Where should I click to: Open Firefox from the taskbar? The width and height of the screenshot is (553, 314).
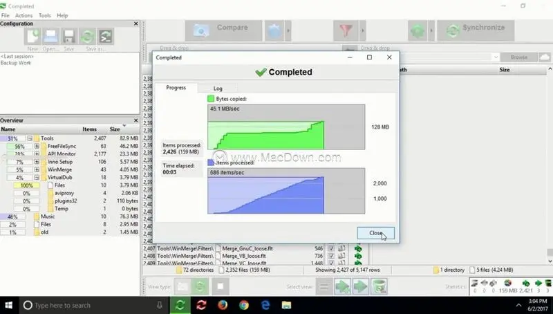click(x=223, y=305)
